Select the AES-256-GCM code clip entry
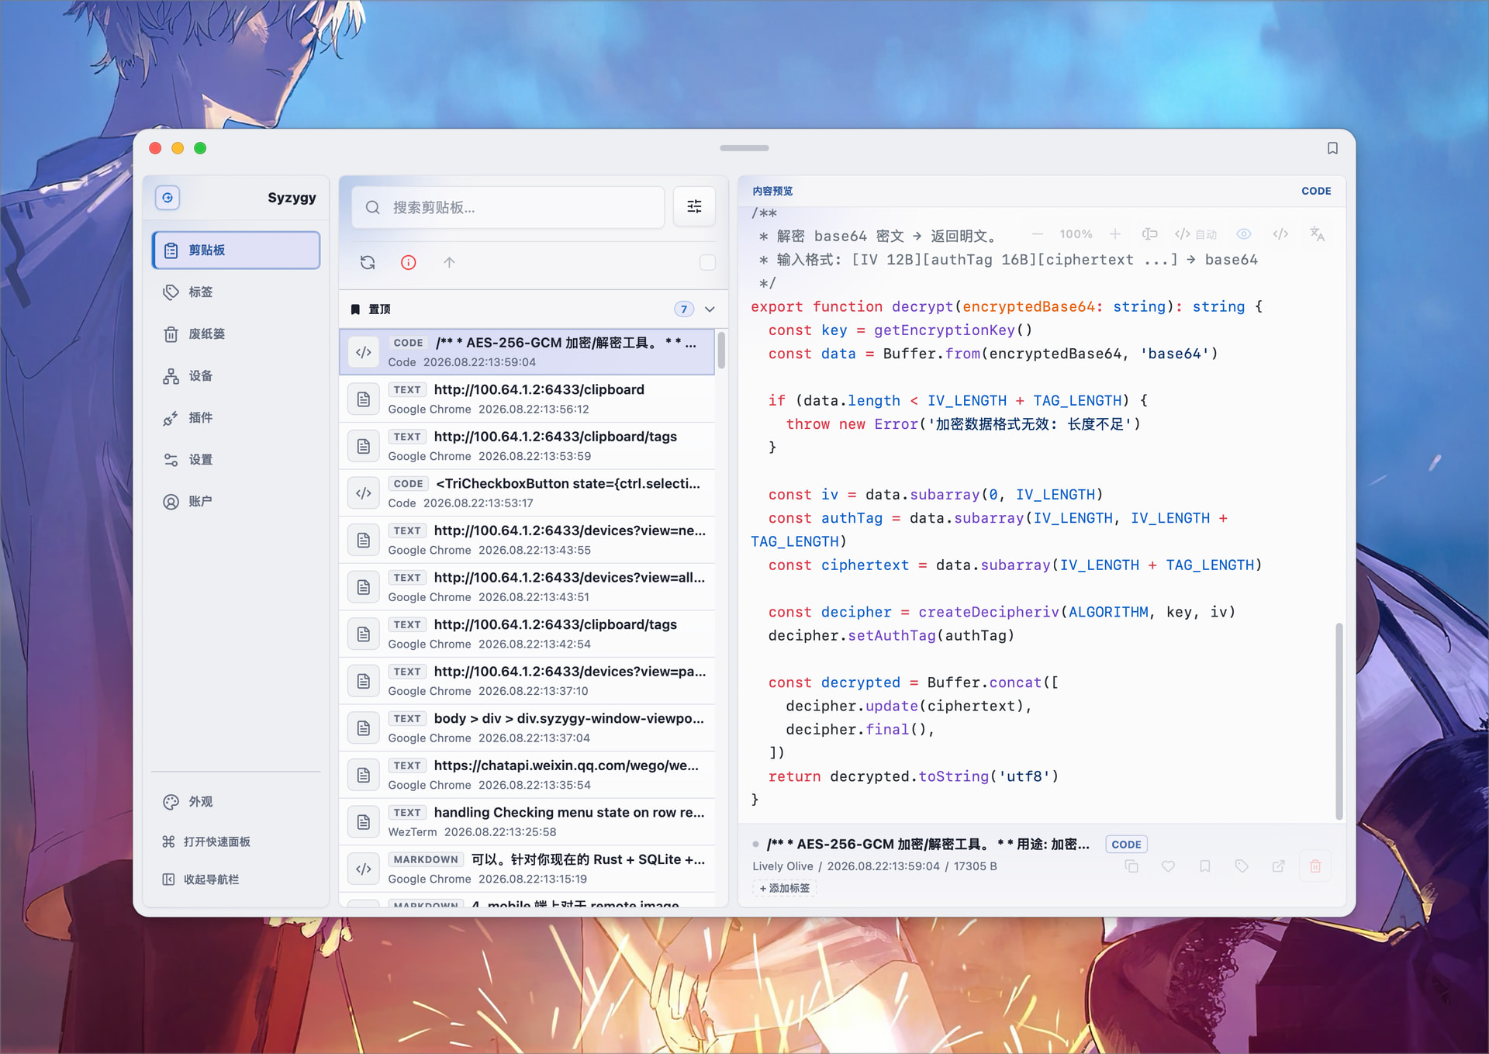This screenshot has width=1489, height=1054. click(x=527, y=351)
